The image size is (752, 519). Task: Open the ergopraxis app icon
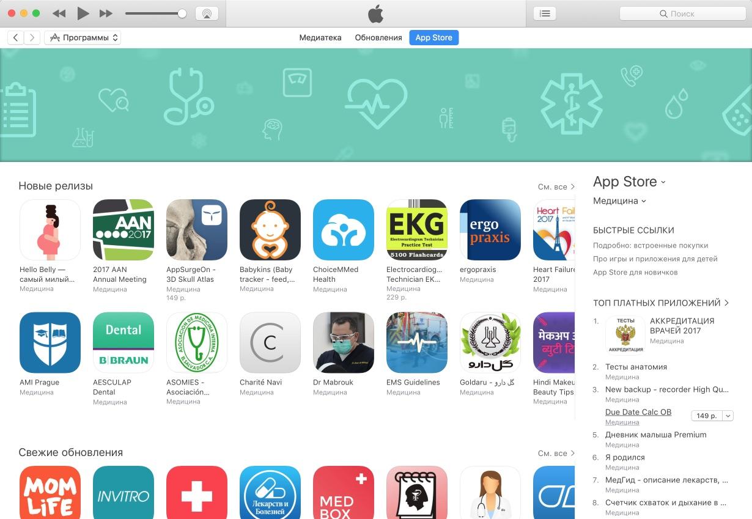click(x=490, y=230)
